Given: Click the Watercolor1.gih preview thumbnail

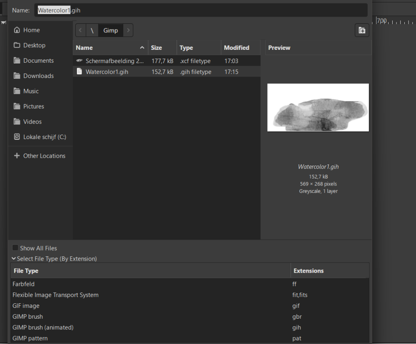Looking at the screenshot, I should (x=318, y=107).
